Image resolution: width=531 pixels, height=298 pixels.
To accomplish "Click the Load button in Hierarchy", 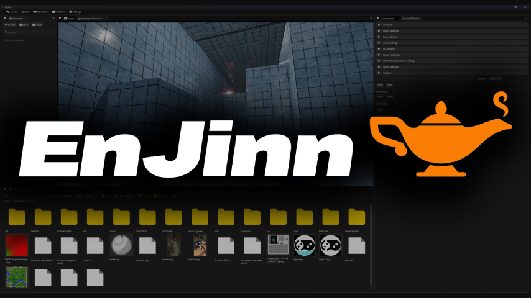I will coord(37,25).
